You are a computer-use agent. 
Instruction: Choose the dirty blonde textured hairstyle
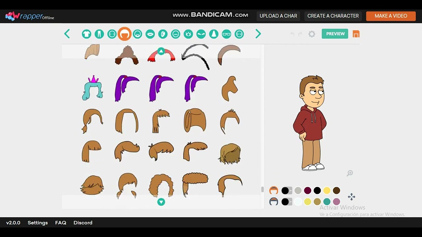coord(230,154)
